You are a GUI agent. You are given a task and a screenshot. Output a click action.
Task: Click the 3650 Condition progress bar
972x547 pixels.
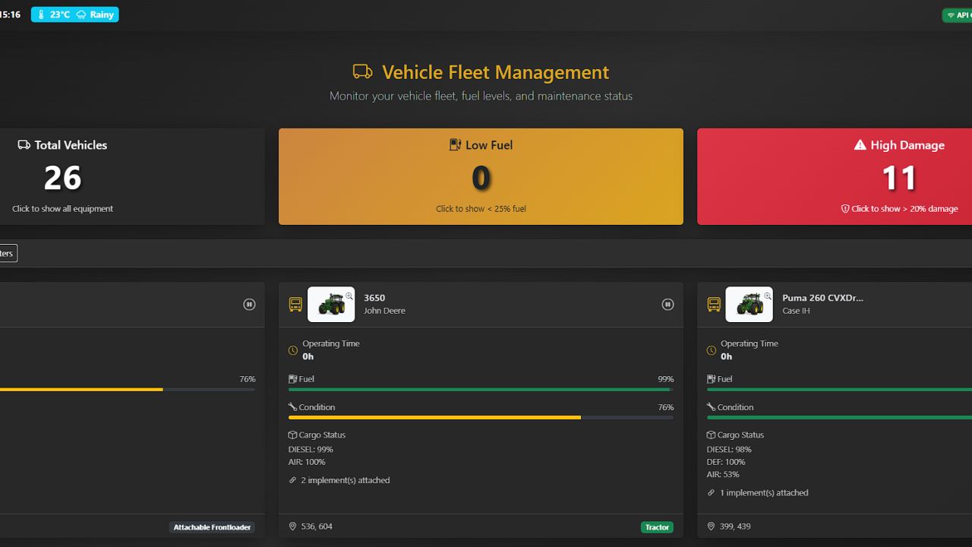click(481, 417)
